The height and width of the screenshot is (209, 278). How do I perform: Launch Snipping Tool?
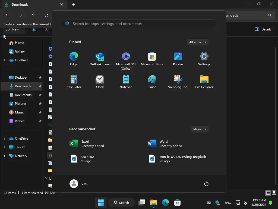tap(178, 82)
